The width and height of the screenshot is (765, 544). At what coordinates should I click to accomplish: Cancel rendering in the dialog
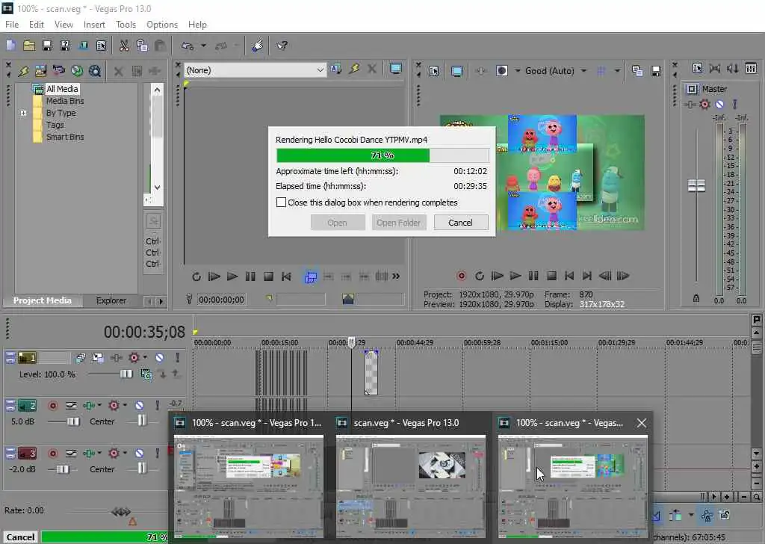click(460, 223)
